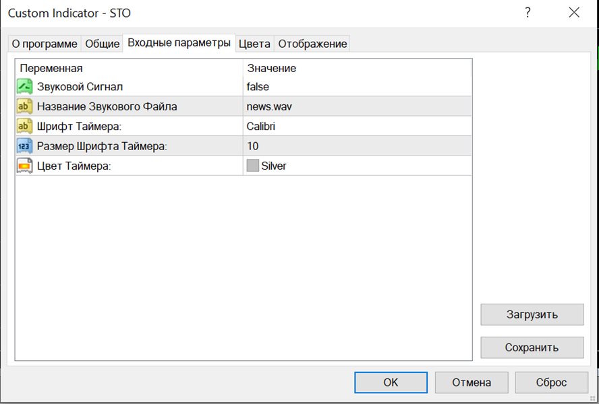Click the Сброс button

tap(551, 382)
